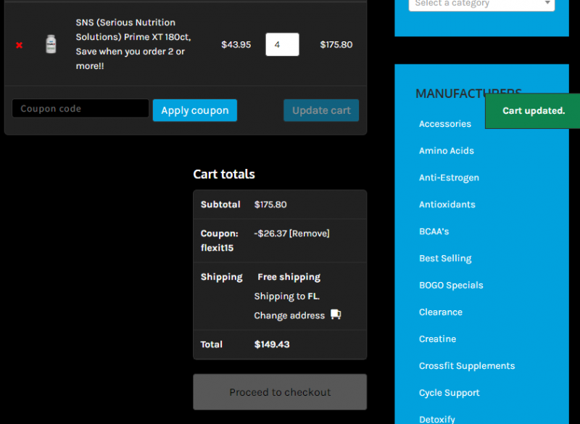Viewport: 580px width, 424px height.
Task: Open the Prime XT product thumbnail
Action: point(51,44)
